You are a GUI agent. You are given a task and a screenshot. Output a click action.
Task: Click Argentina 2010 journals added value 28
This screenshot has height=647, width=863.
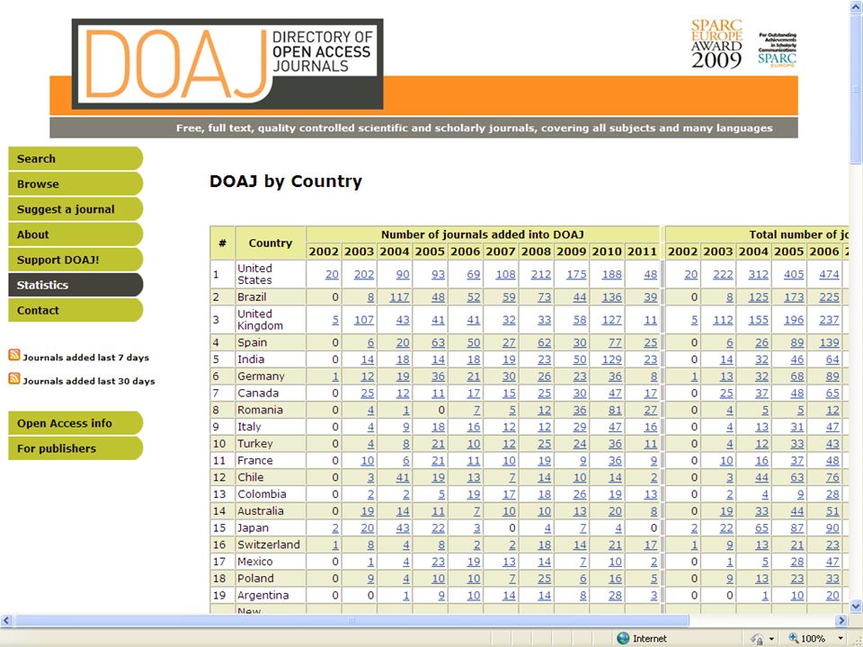(615, 595)
